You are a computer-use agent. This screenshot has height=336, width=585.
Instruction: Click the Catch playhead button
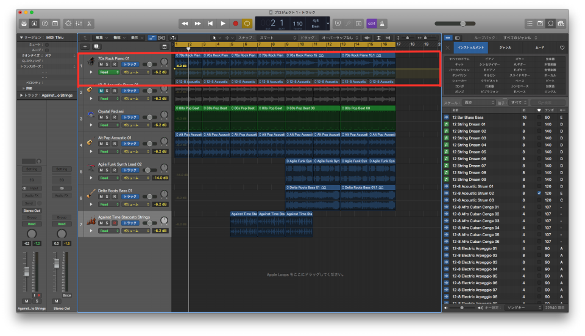(x=173, y=38)
